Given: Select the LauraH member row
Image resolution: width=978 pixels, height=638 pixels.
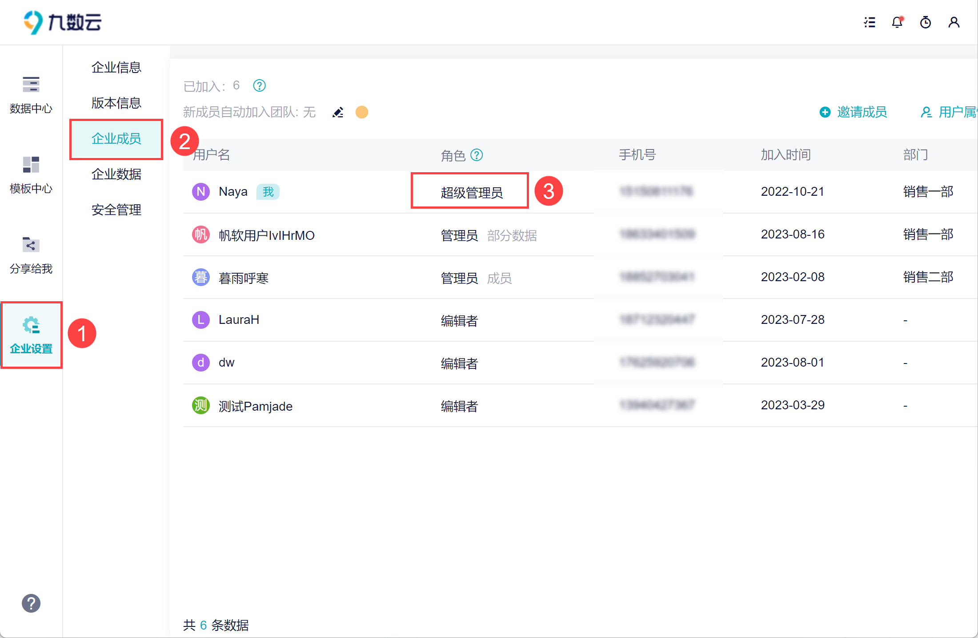Looking at the screenshot, I should tap(239, 320).
